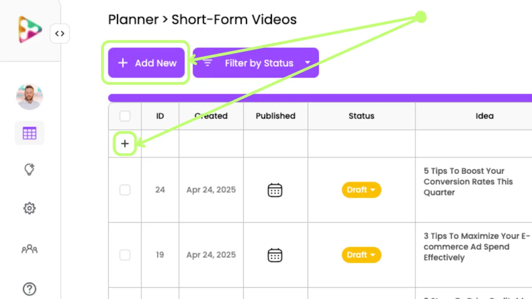Click the colorful app logo
Viewport: 532px width, 299px height.
30,29
